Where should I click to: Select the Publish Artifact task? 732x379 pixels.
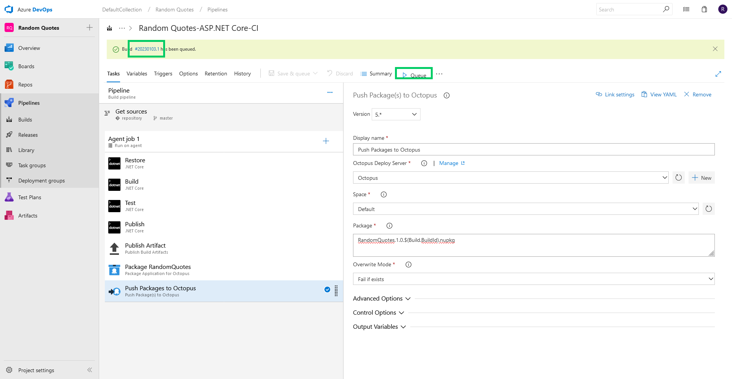(224, 249)
